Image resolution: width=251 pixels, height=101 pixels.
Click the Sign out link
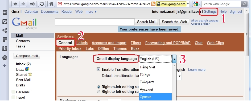coord(236,11)
